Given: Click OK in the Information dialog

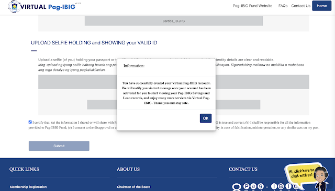Looking at the screenshot, I should coord(206,118).
